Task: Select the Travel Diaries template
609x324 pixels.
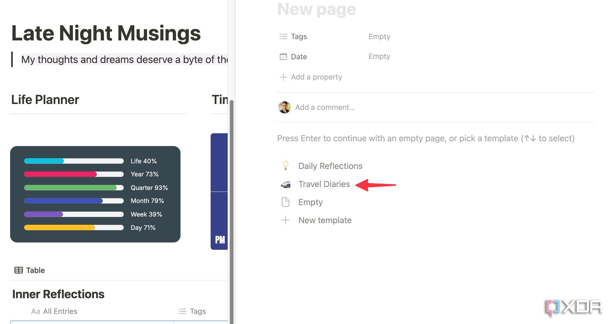Action: coord(324,184)
